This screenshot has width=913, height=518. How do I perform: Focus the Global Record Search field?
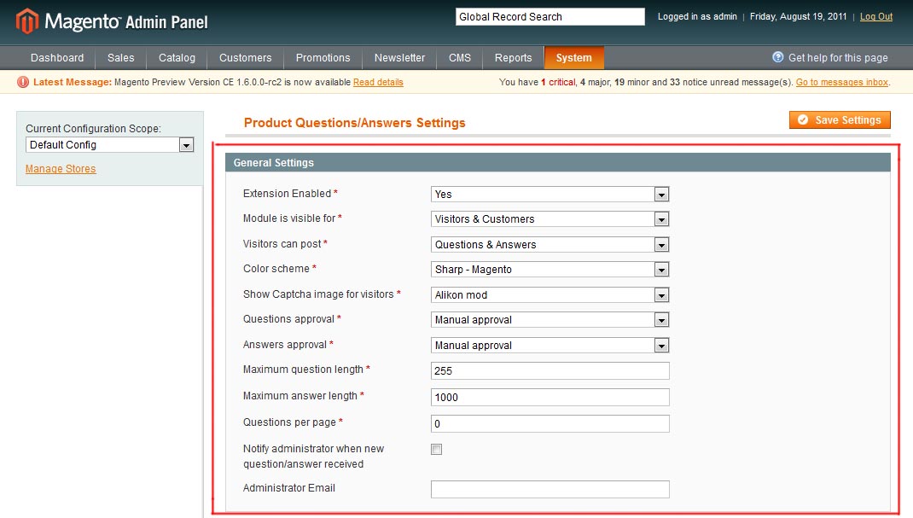(x=550, y=17)
